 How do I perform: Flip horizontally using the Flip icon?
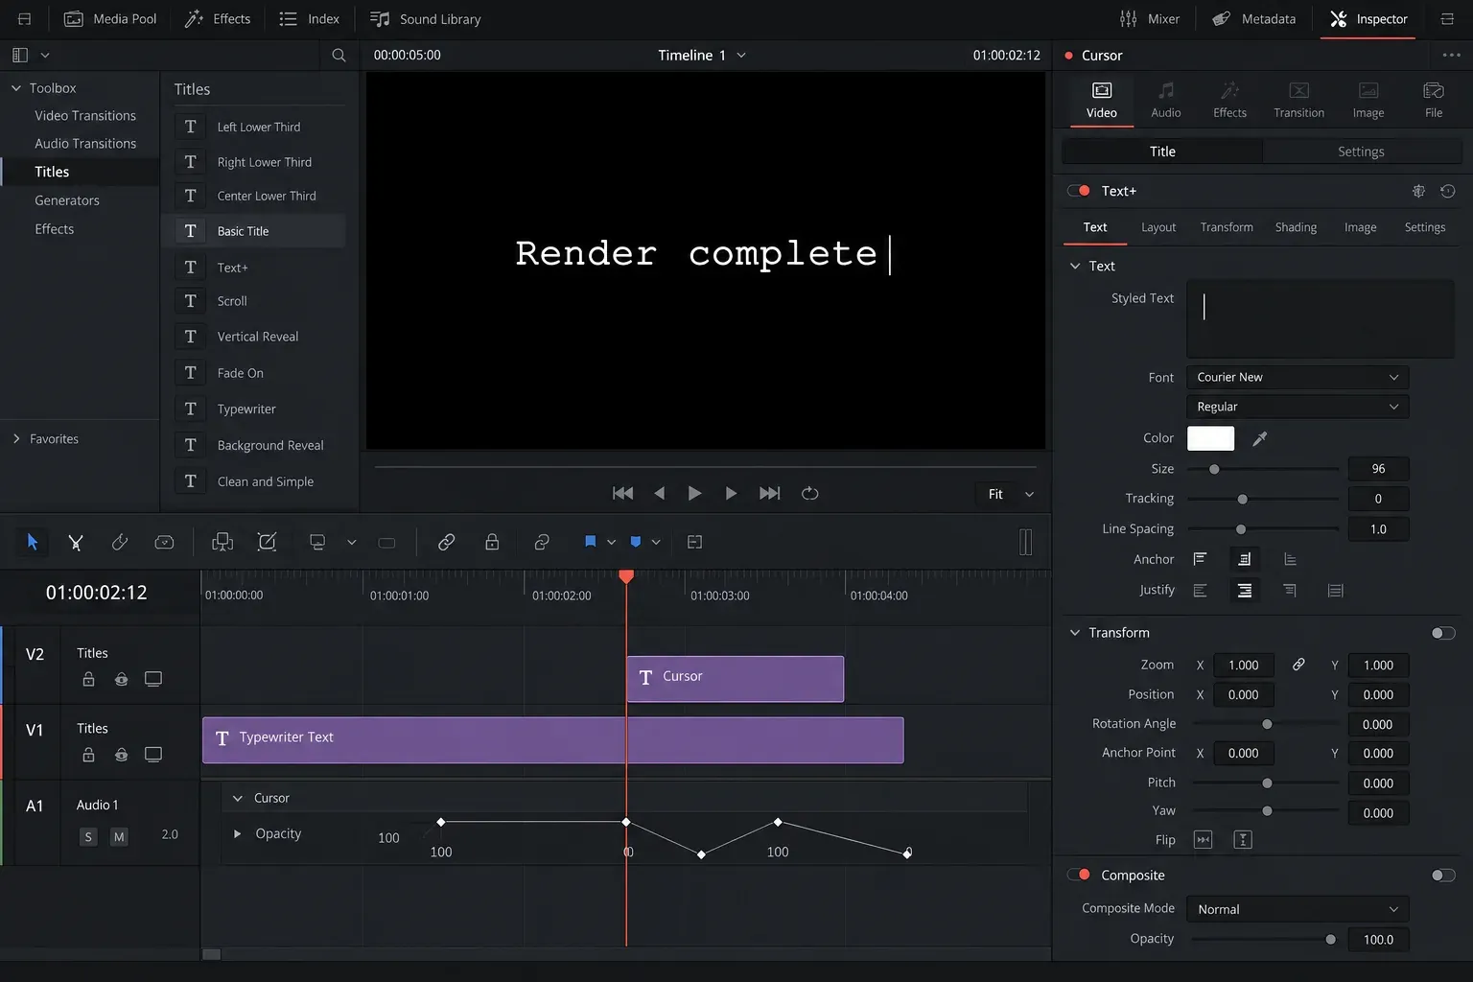click(x=1203, y=840)
